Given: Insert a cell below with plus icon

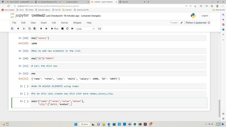Looking at the screenshot, I should tap(18, 29).
